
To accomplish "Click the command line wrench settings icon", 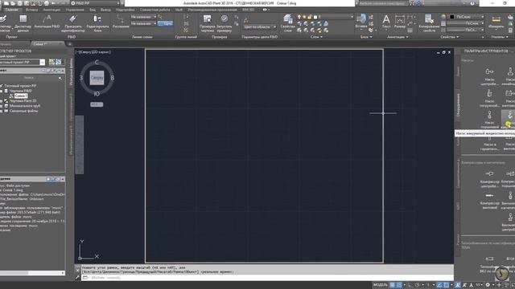I will (x=77, y=277).
